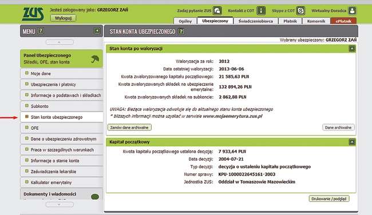Click the Kontakt z COT text link
This screenshot has width=372, height=215.
tap(241, 11)
